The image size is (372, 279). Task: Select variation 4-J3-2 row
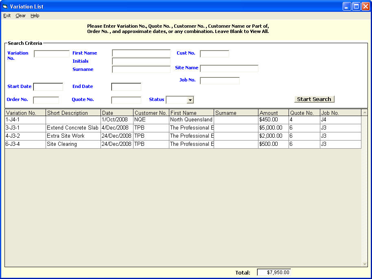click(x=183, y=136)
